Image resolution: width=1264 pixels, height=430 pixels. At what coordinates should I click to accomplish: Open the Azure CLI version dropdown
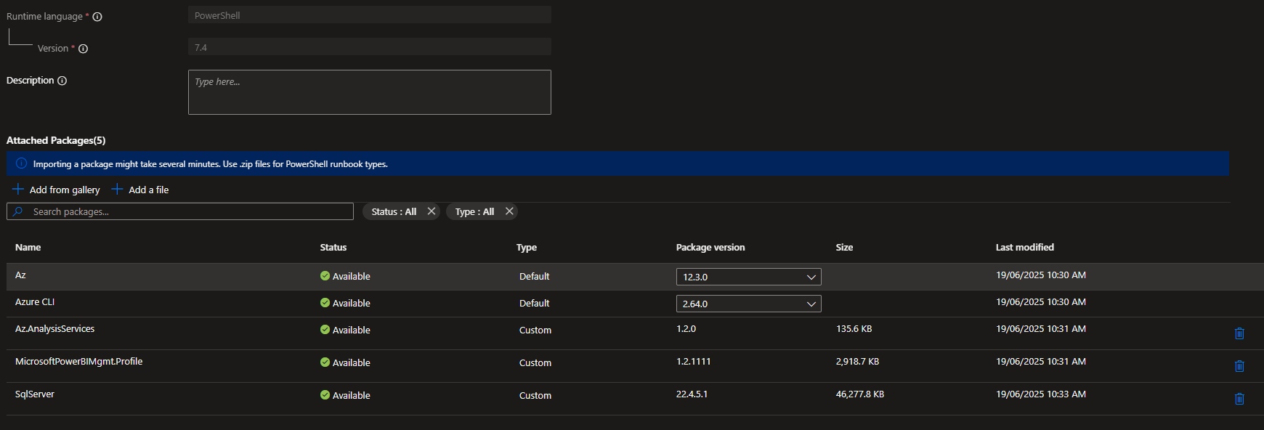point(748,304)
